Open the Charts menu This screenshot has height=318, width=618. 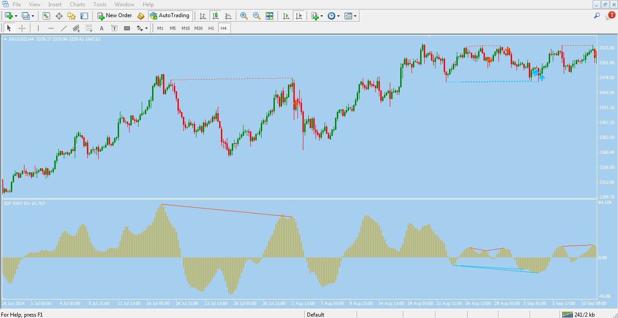point(77,4)
